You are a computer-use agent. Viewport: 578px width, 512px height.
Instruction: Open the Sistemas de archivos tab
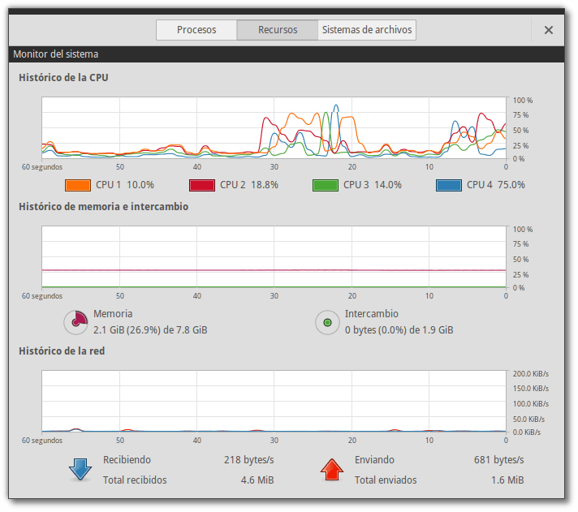367,30
